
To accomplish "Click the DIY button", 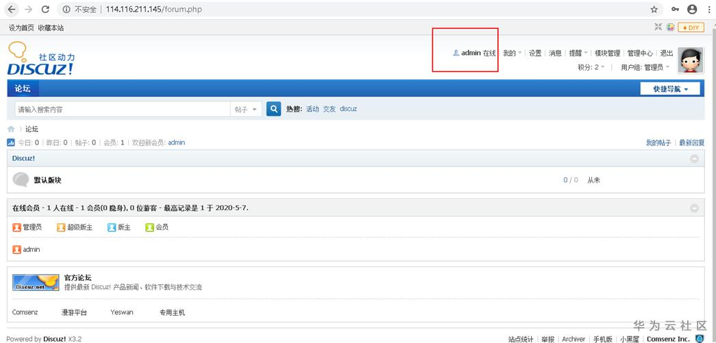I will (691, 27).
